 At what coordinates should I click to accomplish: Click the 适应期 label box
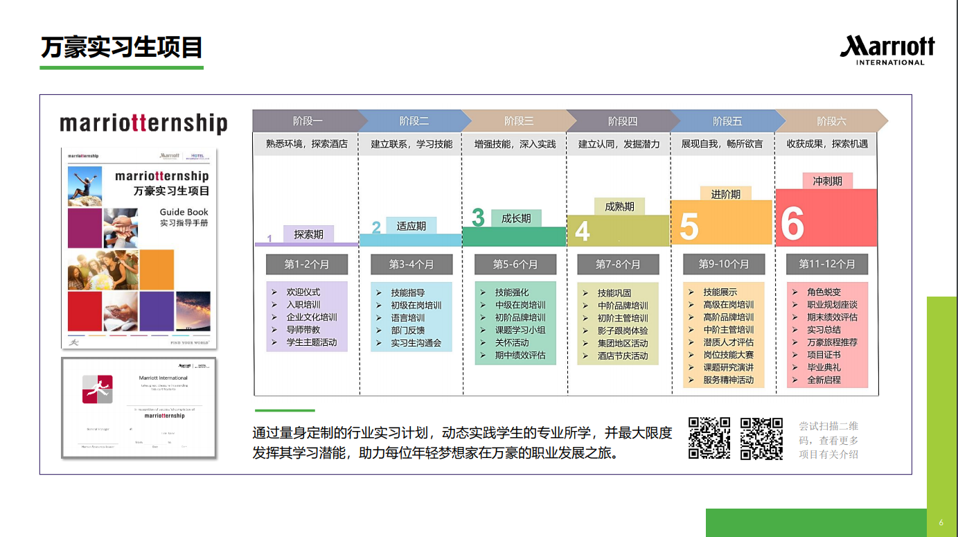411,226
